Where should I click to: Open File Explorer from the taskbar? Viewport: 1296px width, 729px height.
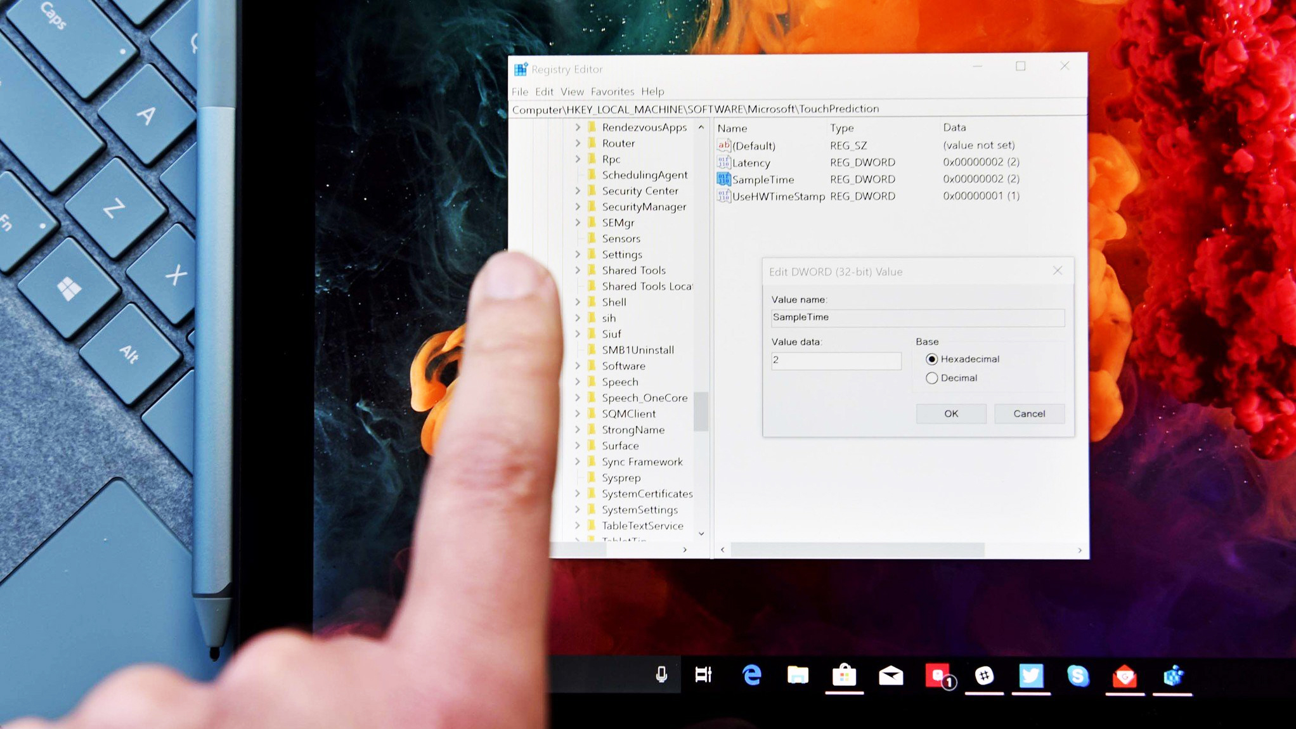coord(798,676)
